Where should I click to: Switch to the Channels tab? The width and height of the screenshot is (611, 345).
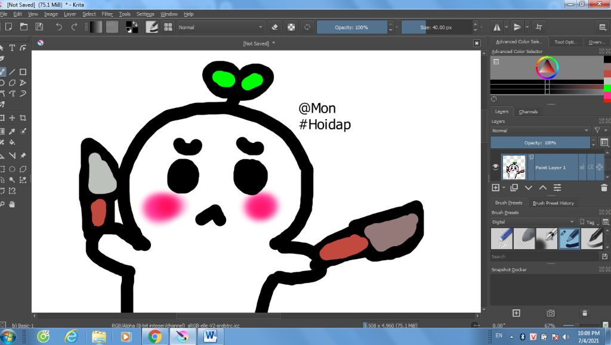[528, 111]
